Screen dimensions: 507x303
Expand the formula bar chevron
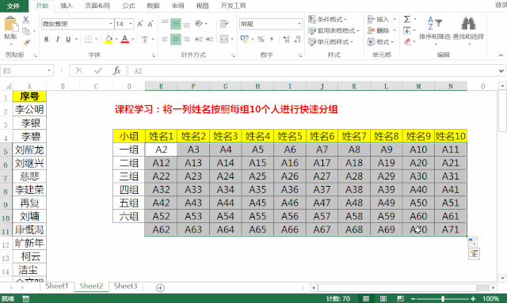501,70
